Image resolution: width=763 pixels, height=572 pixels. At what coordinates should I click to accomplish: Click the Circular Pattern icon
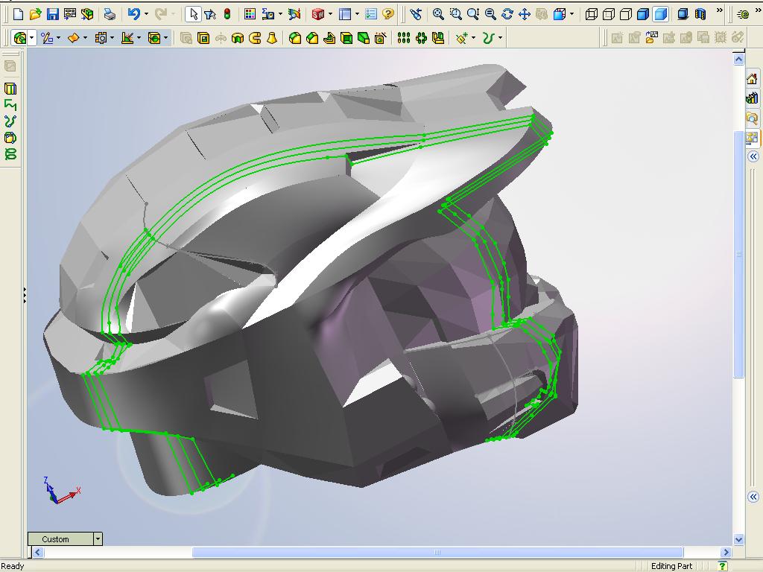point(421,37)
